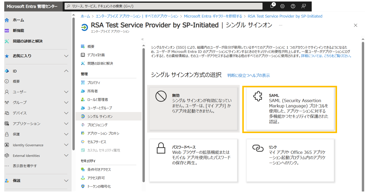Click the アプリケーション プロキシ icon
This screenshot has width=366, height=193.
pos(83,133)
